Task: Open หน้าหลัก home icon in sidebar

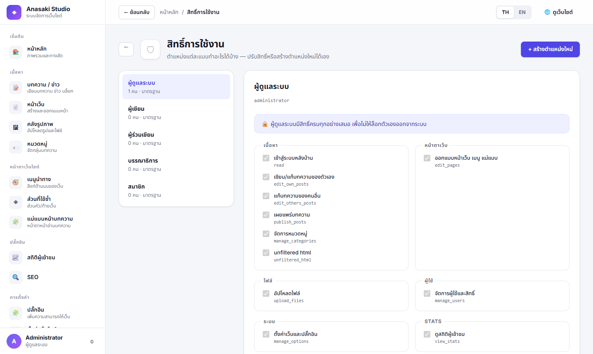Action: tap(16, 52)
